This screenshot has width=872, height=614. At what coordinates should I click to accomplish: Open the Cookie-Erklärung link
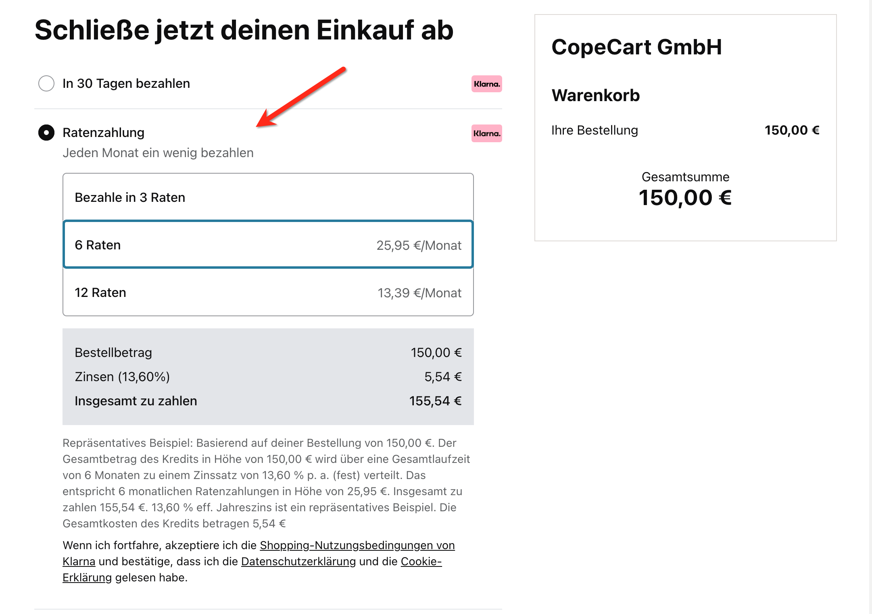(x=421, y=561)
